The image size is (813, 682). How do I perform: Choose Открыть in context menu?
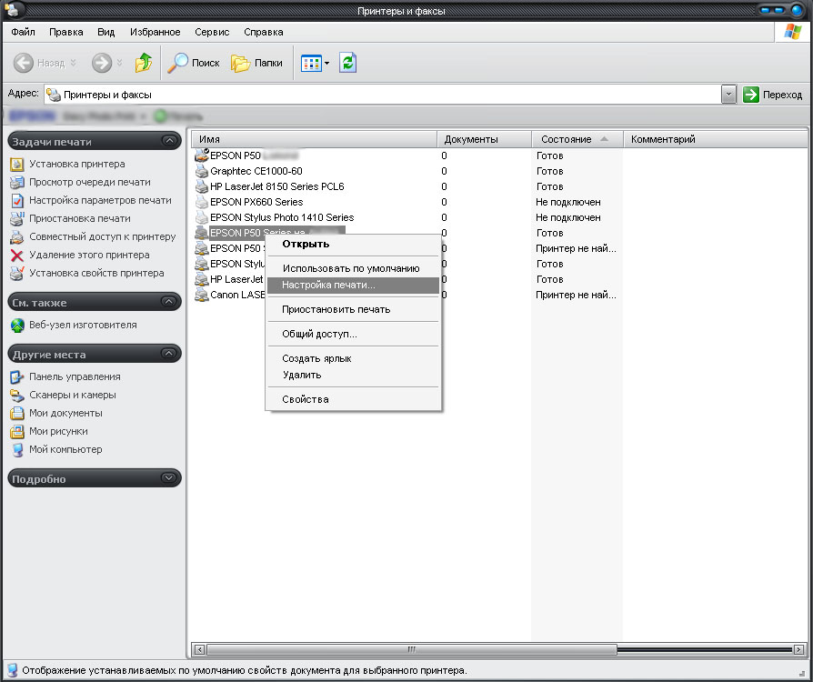(353, 244)
